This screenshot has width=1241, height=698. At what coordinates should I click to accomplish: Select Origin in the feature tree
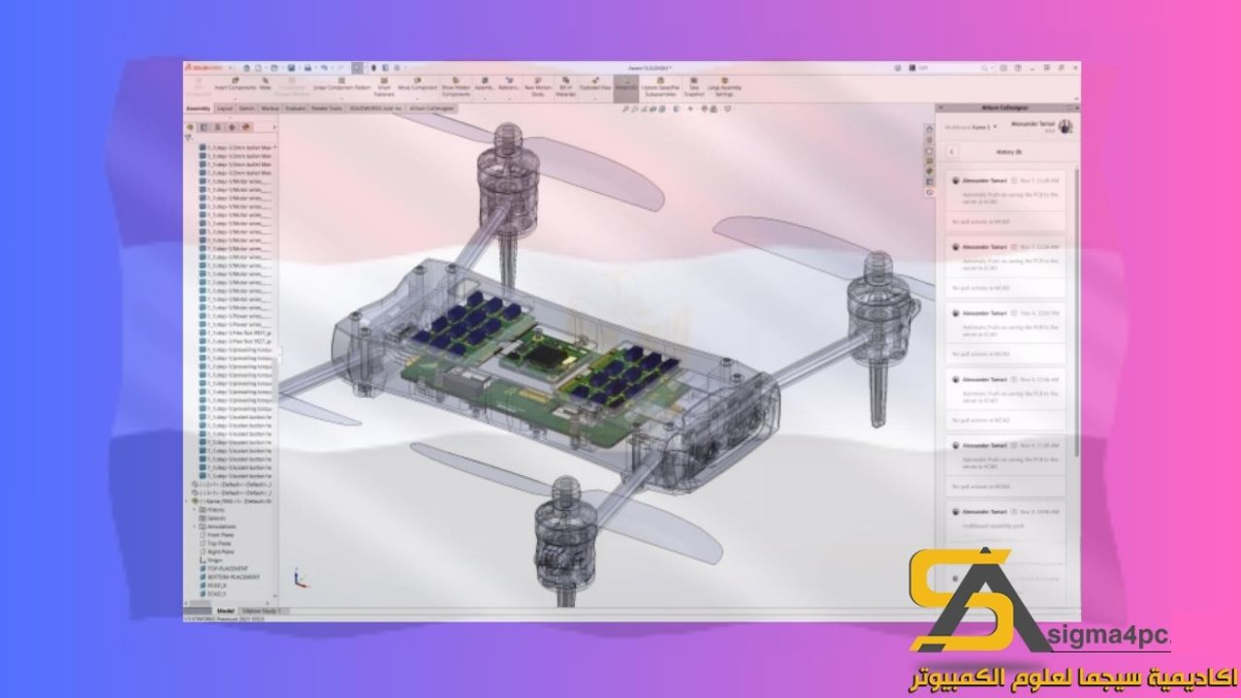point(210,560)
